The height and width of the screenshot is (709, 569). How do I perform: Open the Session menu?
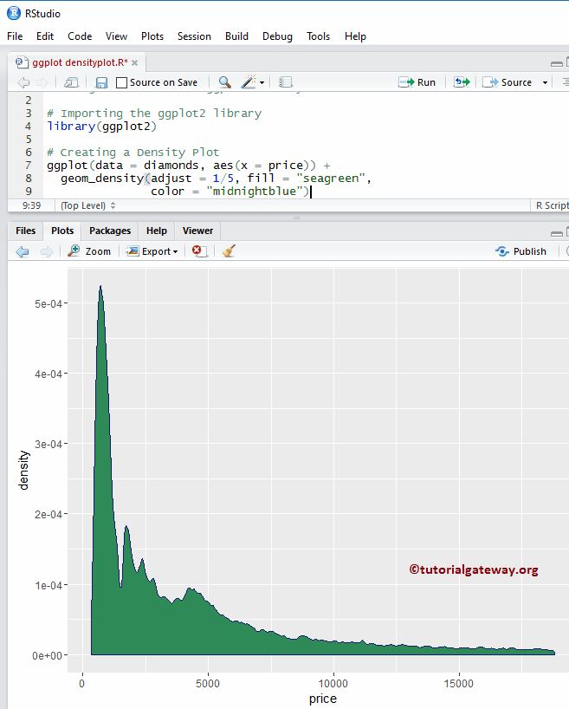click(x=194, y=36)
